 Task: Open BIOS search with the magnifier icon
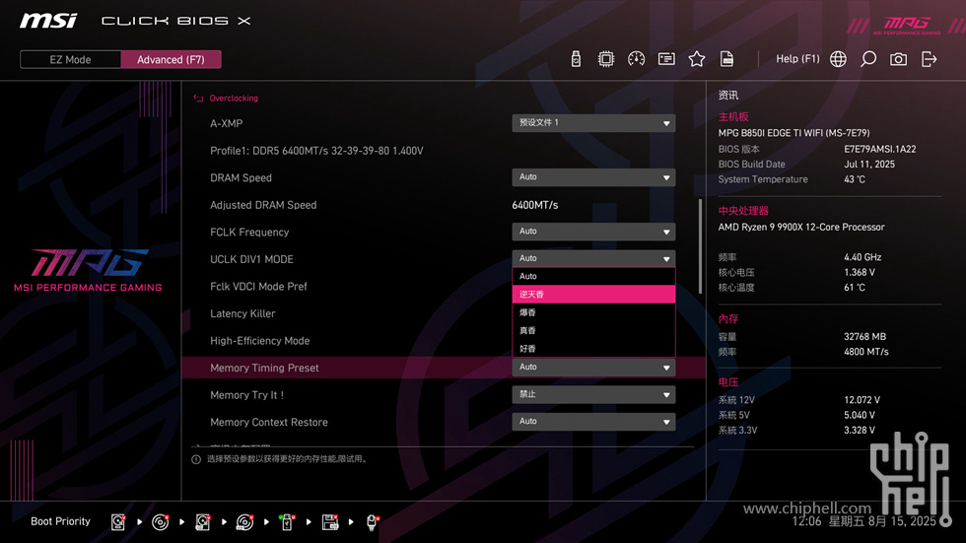(x=868, y=59)
